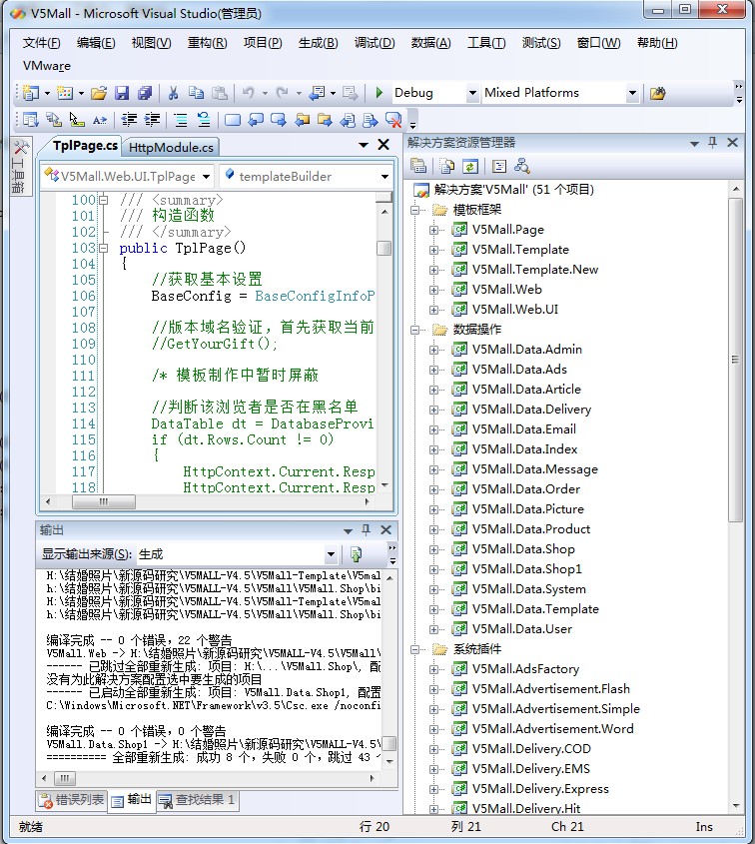The image size is (755, 844).
Task: Collapse the 模板框架 solution folder
Action: [x=414, y=210]
